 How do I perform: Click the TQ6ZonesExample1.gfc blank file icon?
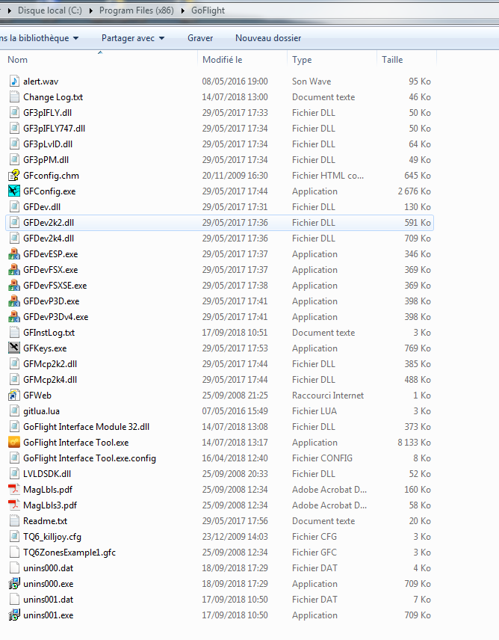[x=14, y=553]
